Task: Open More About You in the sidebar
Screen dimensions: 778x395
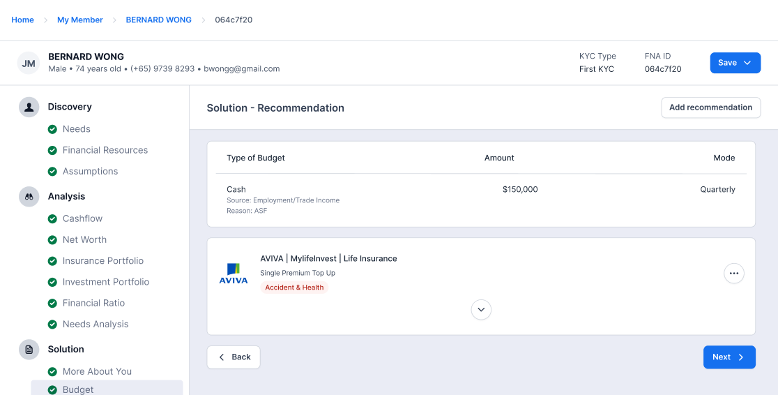Action: click(98, 372)
